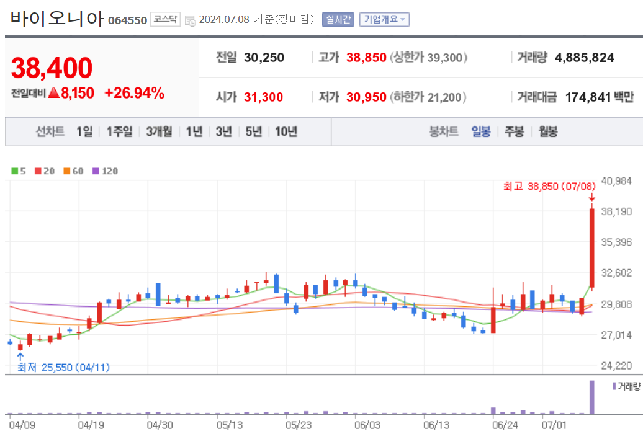
Task: Click the 전일 30,250 value
Action: (x=264, y=57)
